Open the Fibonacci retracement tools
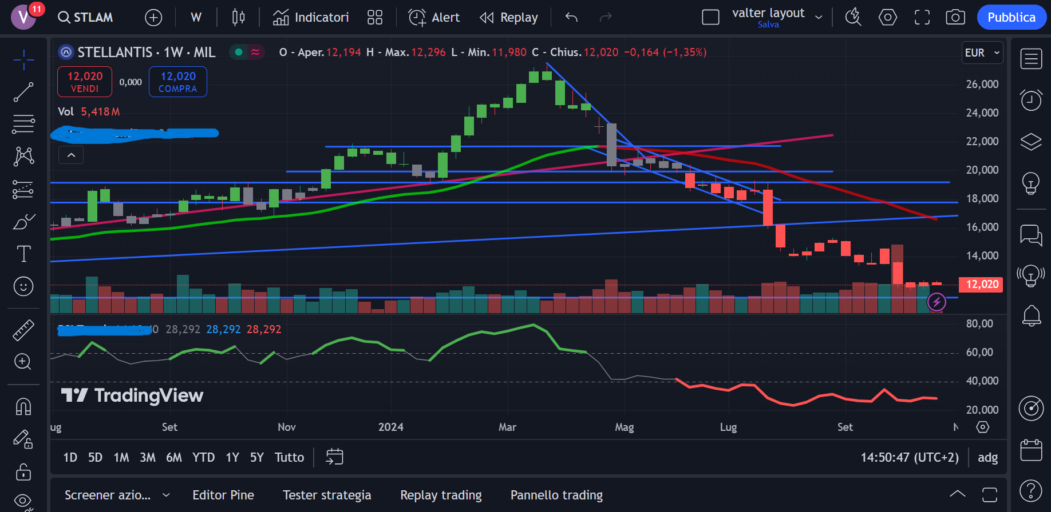Viewport: 1051px width, 512px height. [x=23, y=124]
